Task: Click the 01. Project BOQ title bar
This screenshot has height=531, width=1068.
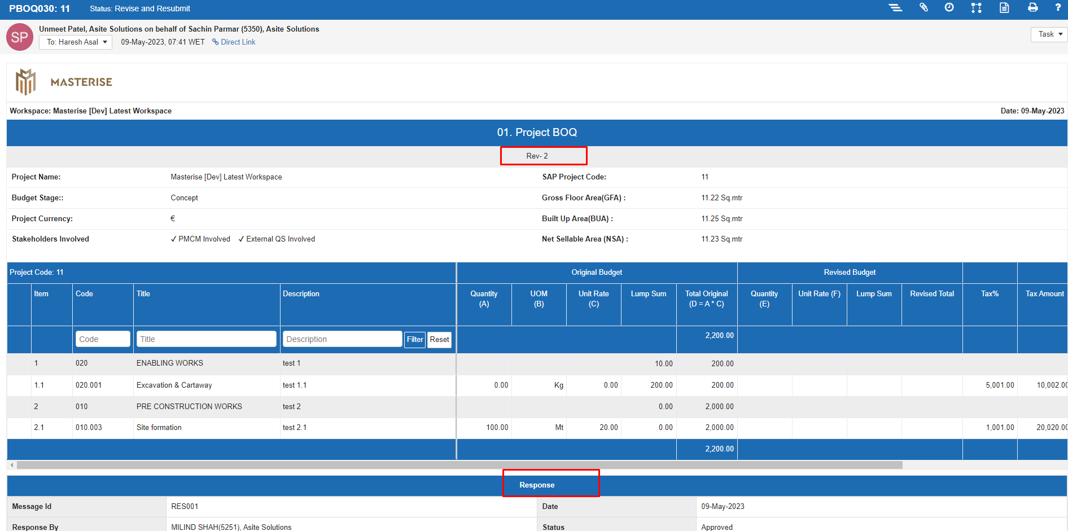Action: 537,133
